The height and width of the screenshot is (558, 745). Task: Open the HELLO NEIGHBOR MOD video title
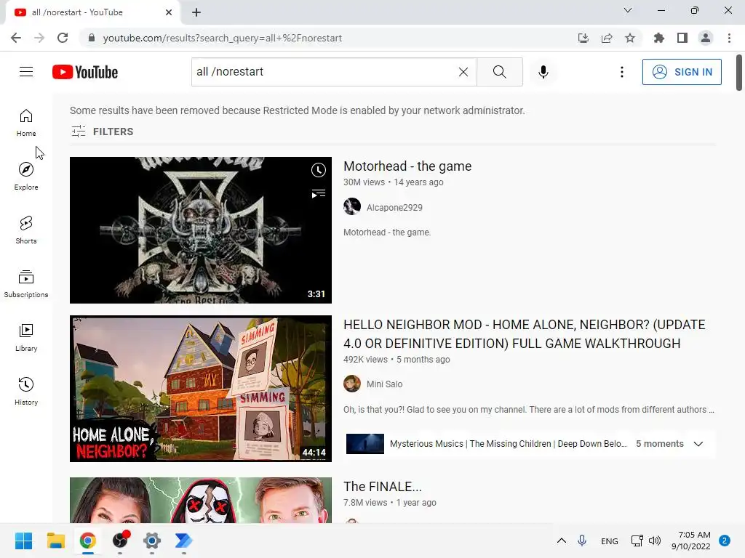(524, 334)
